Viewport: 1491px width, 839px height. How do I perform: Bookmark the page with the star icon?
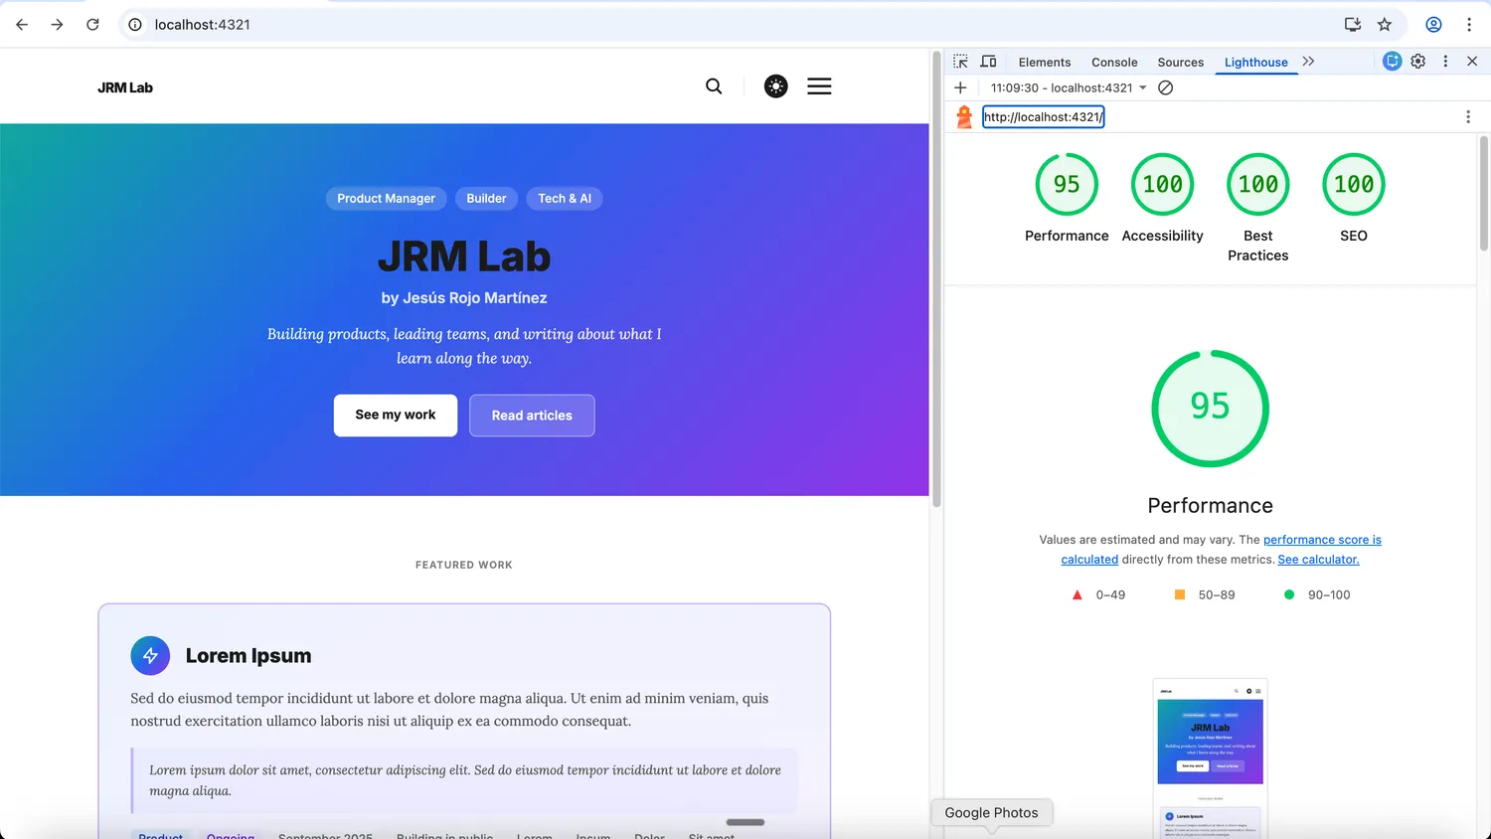[1385, 24]
